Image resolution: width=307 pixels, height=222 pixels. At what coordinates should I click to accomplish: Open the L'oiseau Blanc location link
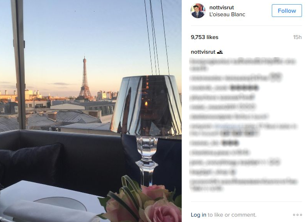pyautogui.click(x=227, y=14)
